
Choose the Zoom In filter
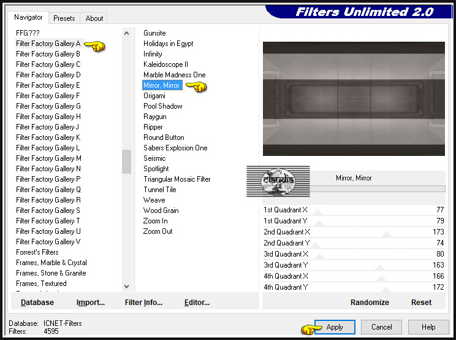(x=155, y=221)
